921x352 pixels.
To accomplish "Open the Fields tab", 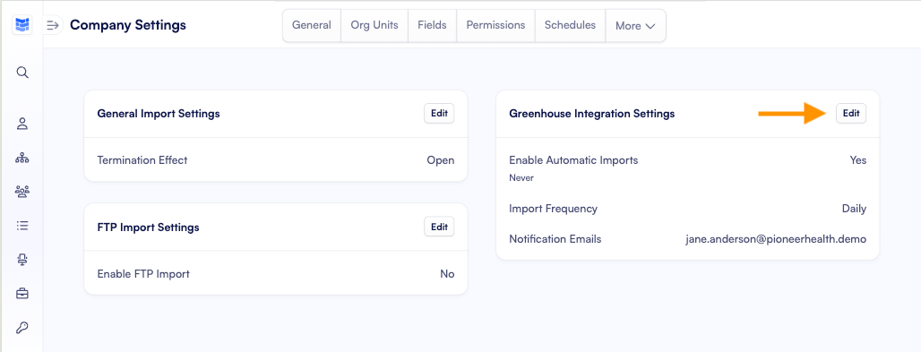I will pos(432,25).
